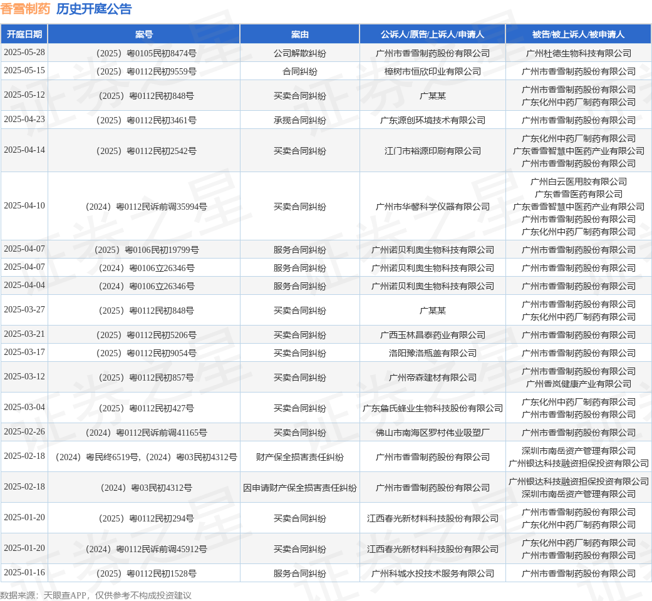Click date cell 2025-03-17
The width and height of the screenshot is (652, 601).
[24, 352]
